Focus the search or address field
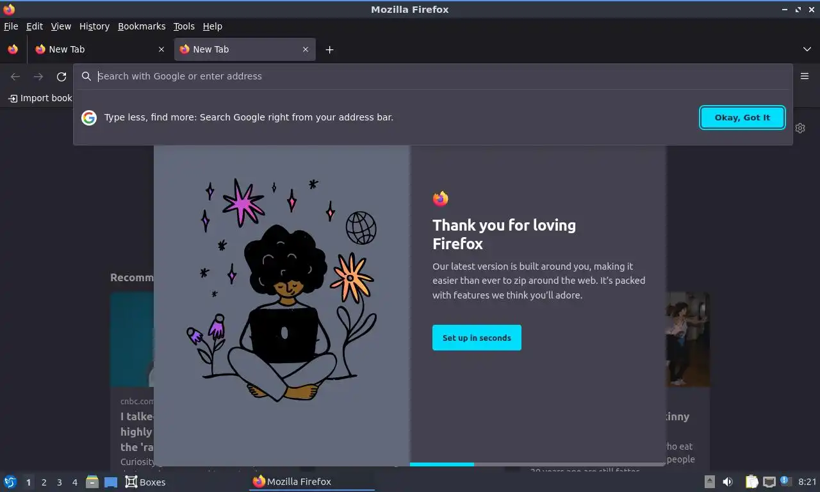 433,76
